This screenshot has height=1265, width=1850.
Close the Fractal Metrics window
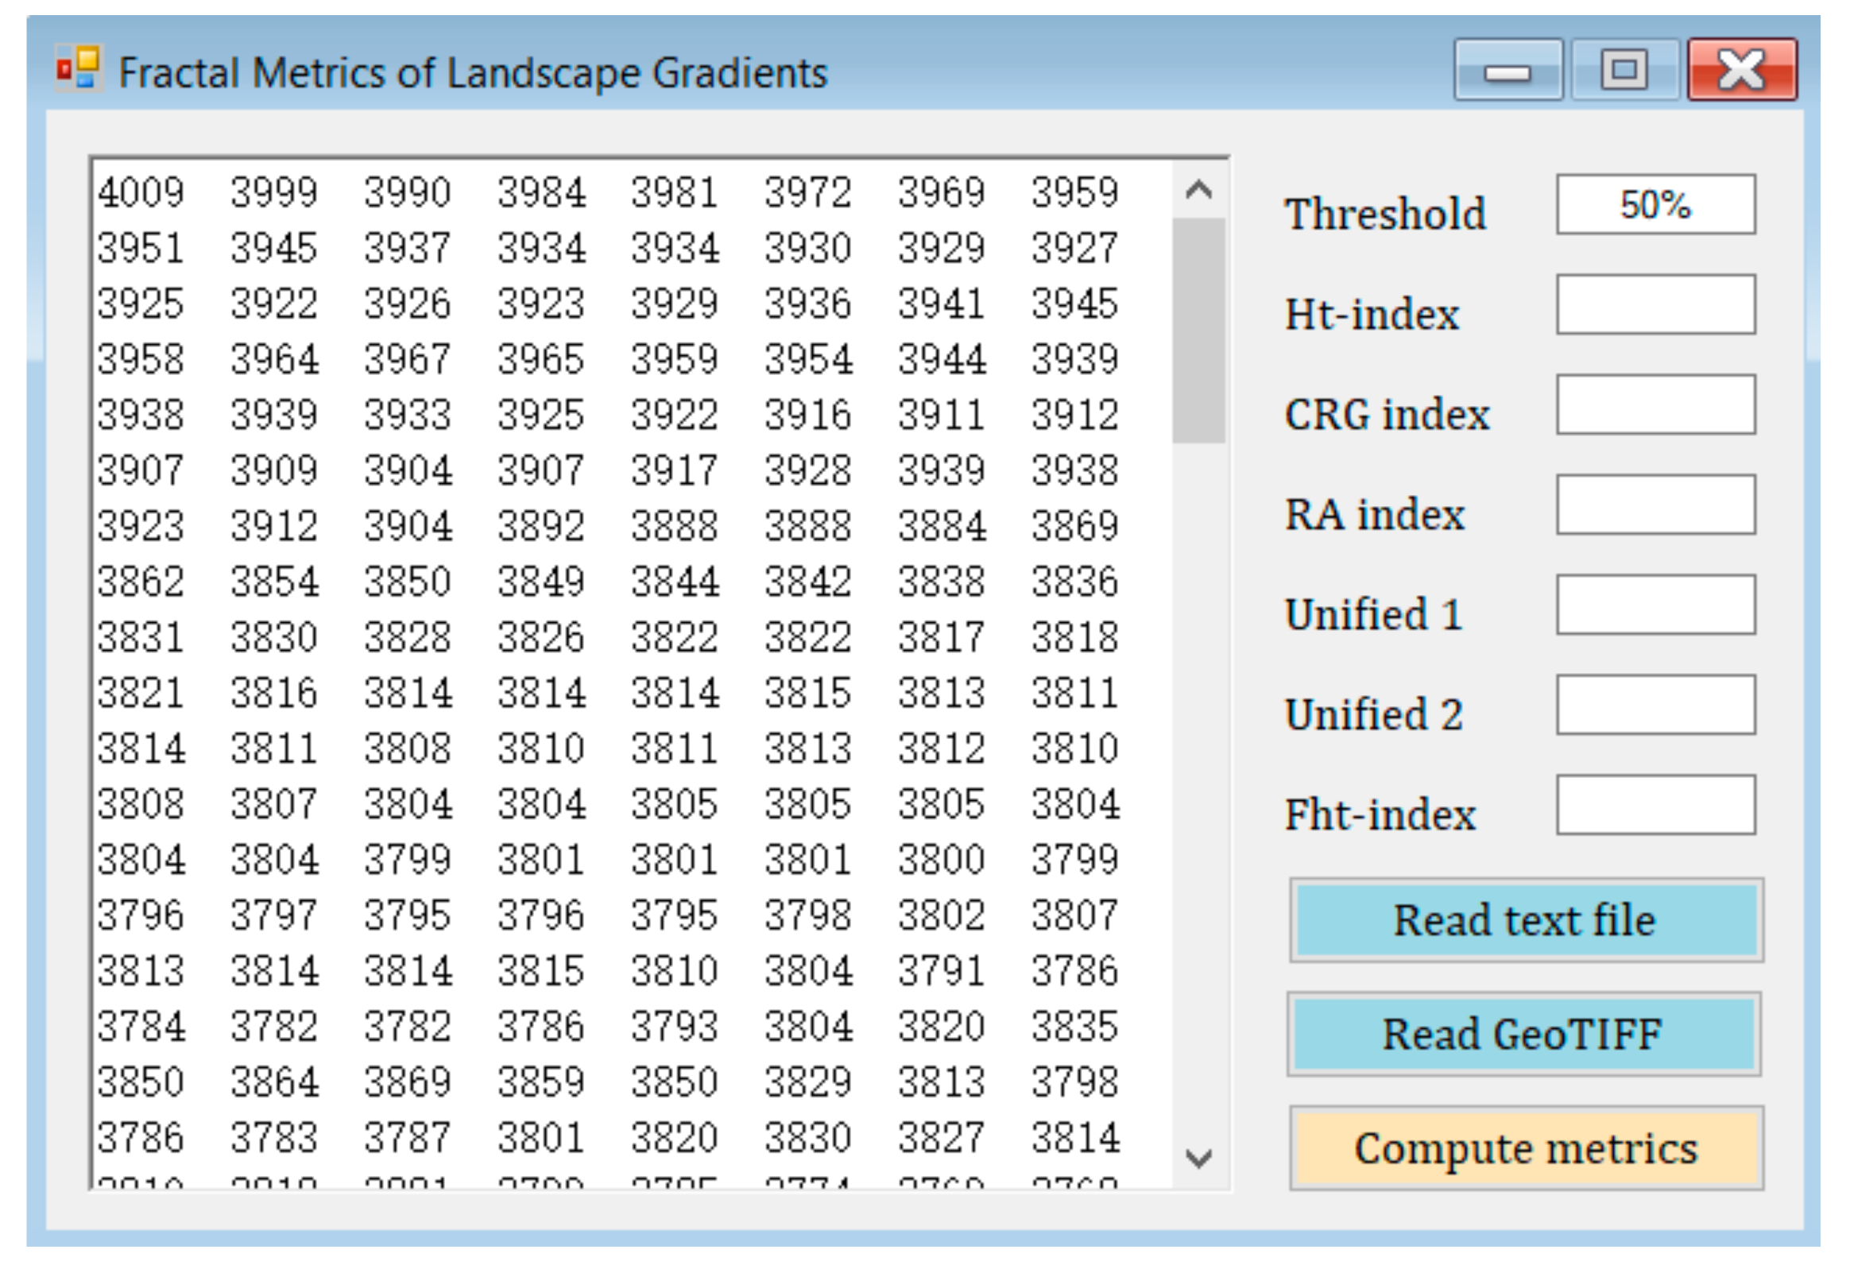point(1742,71)
